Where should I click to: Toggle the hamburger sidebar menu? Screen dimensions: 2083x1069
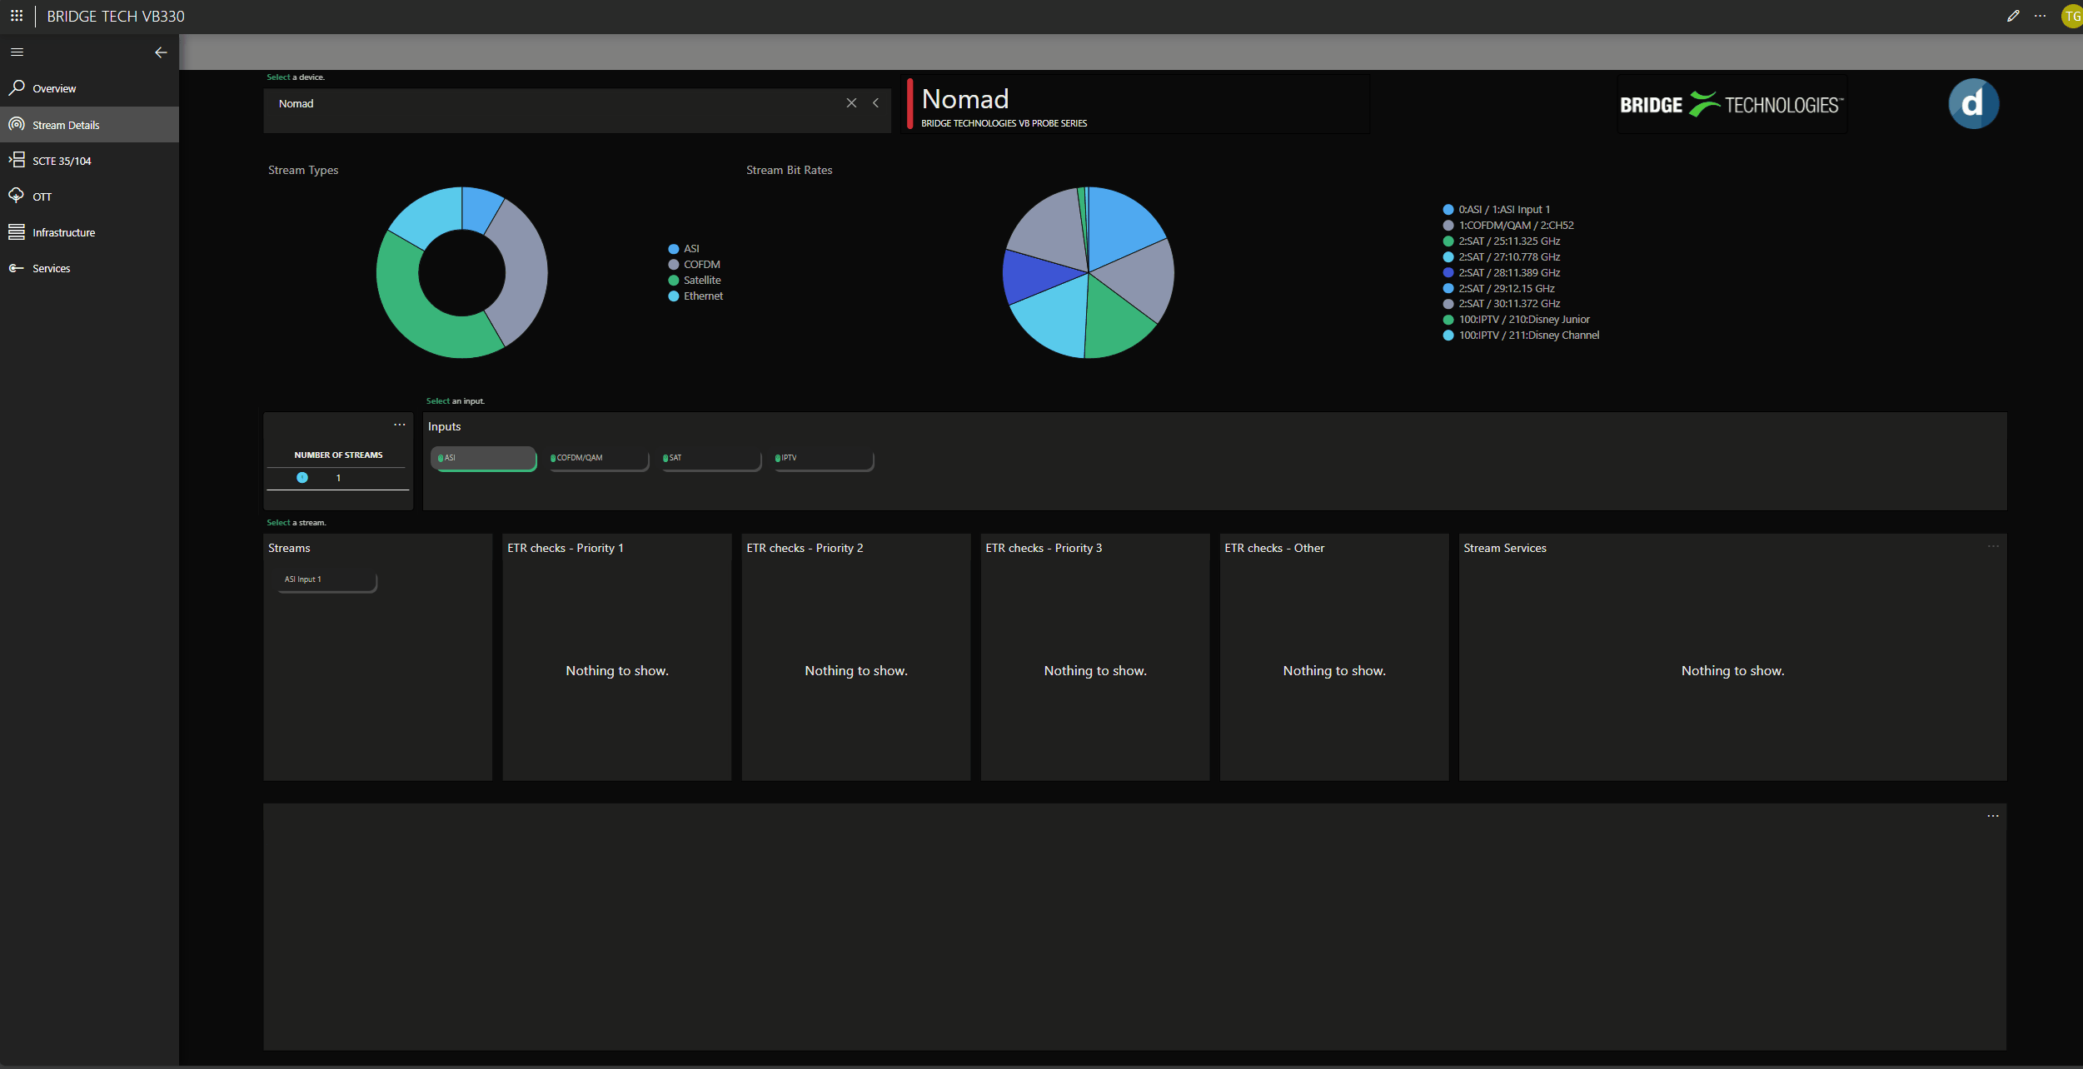[17, 52]
